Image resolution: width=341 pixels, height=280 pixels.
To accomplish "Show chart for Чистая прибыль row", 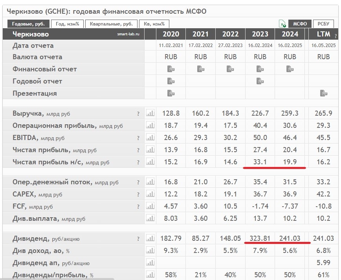I will click(x=150, y=149).
